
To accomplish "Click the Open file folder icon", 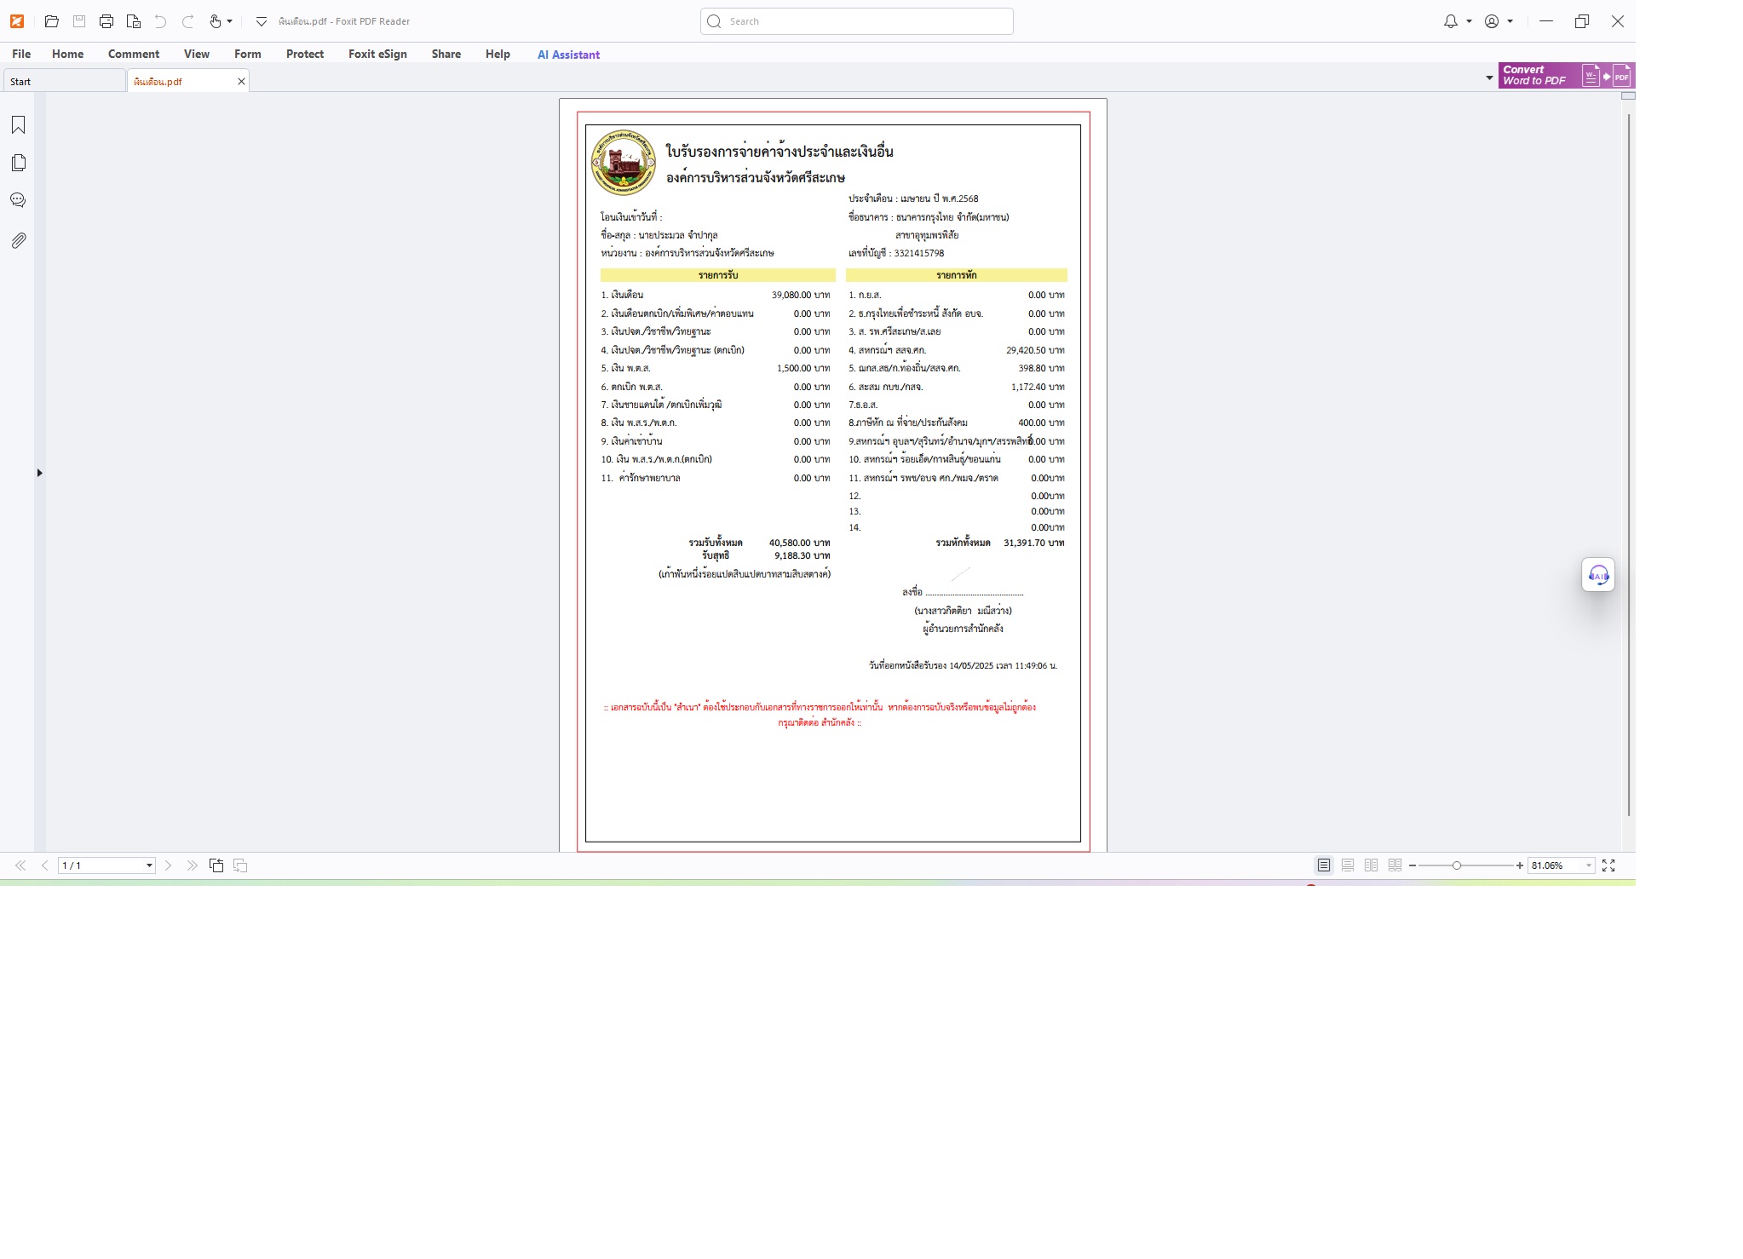I will pyautogui.click(x=51, y=21).
